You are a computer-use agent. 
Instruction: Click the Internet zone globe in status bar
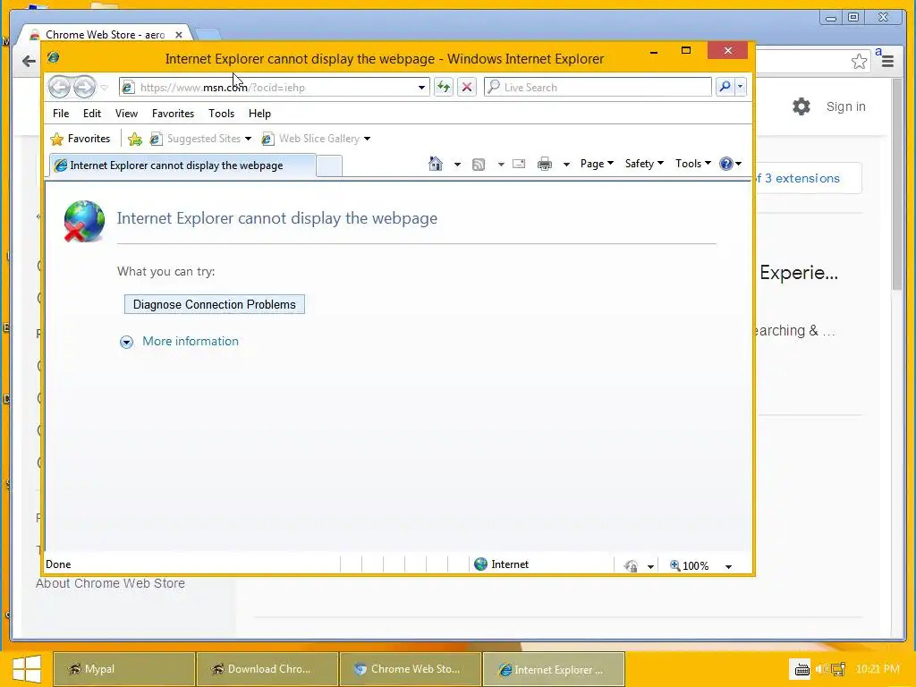pos(480,564)
